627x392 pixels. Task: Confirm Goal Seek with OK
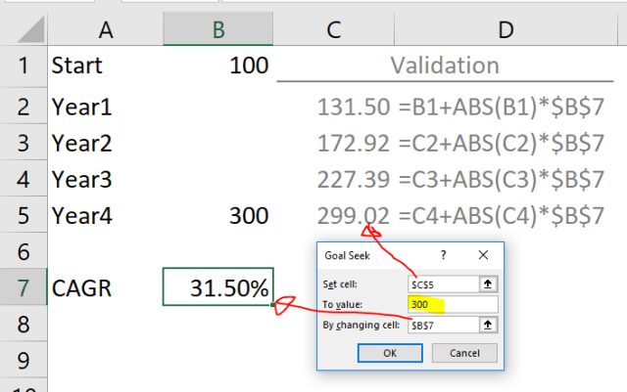click(x=390, y=353)
